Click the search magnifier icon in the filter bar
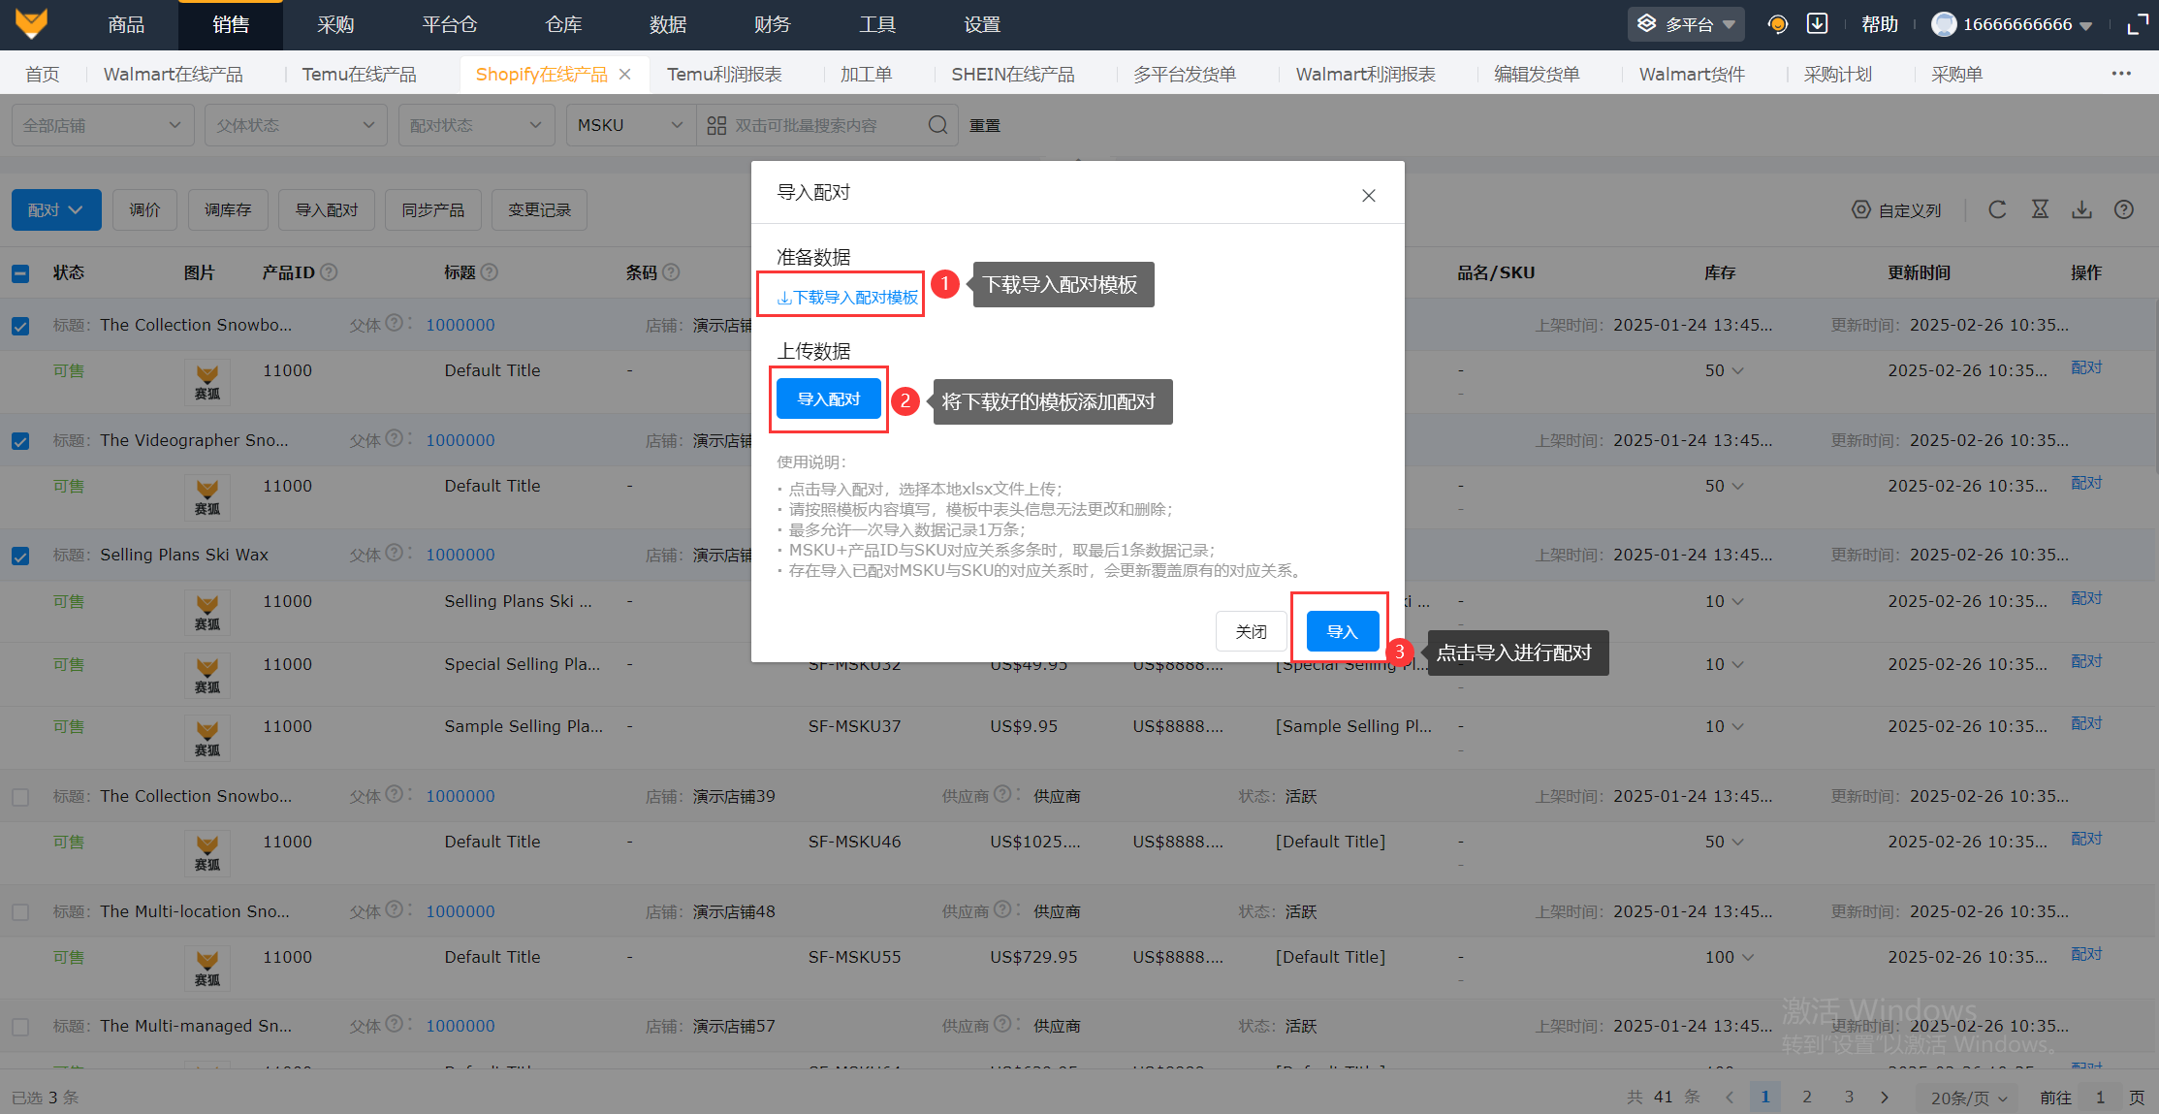Image resolution: width=2159 pixels, height=1114 pixels. point(937,125)
